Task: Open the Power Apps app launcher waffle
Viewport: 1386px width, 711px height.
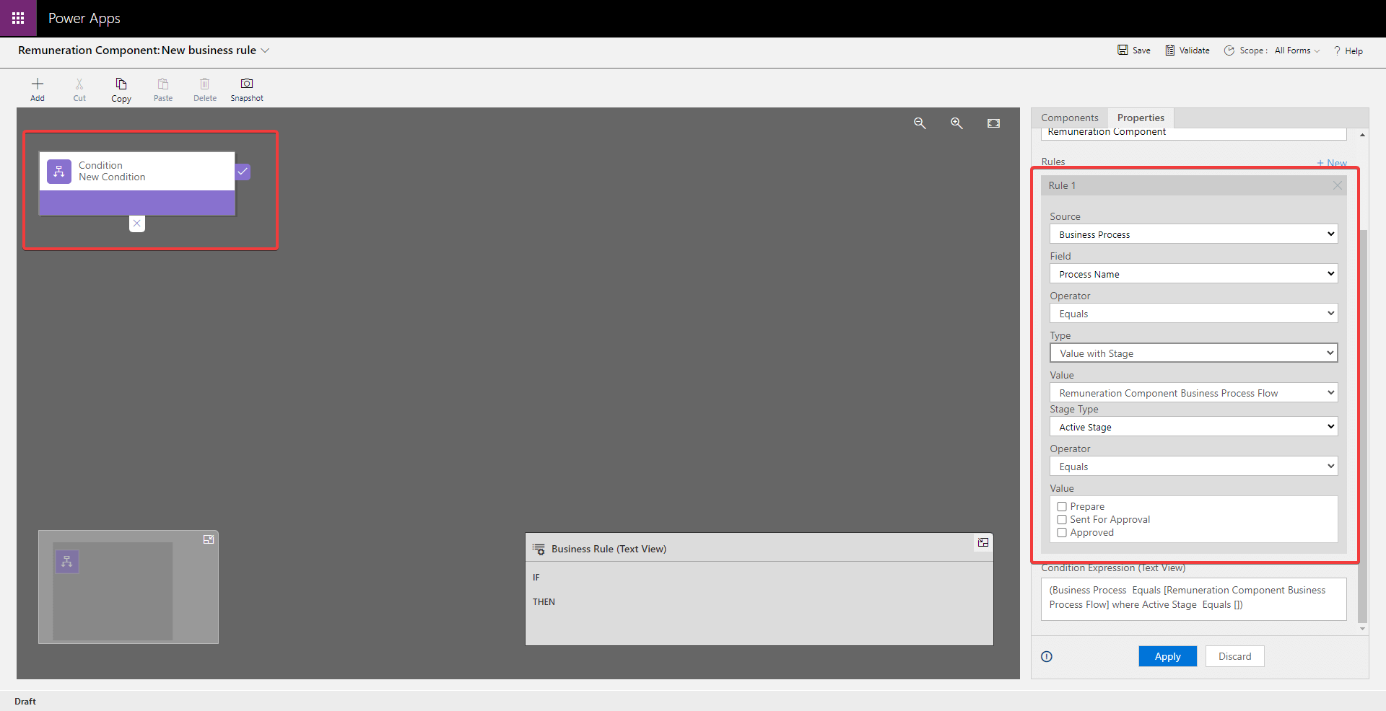Action: (x=18, y=18)
